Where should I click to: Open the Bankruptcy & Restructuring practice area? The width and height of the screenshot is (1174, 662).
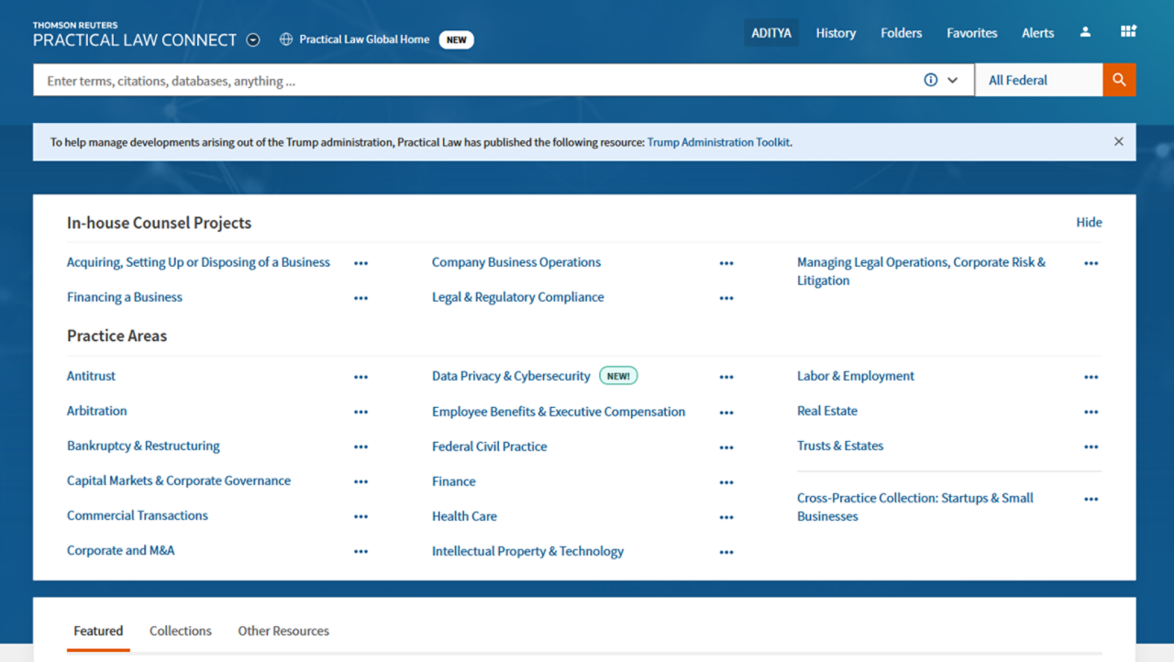[143, 446]
